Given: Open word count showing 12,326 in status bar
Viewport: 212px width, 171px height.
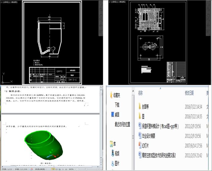Looking at the screenshot, I should point(21,169).
